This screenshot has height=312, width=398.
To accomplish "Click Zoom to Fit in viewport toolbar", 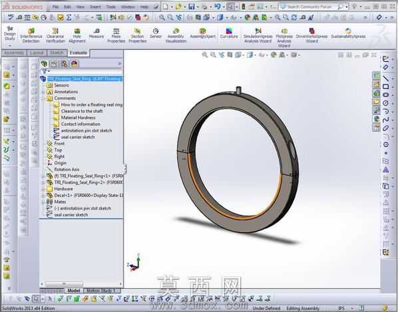I will pos(205,55).
